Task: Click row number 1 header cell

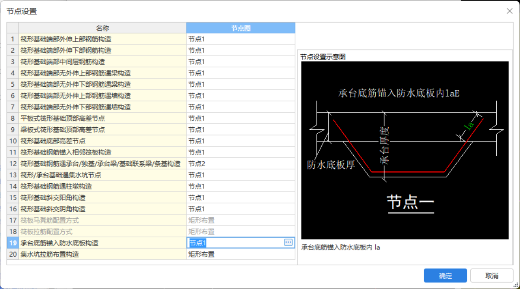Action: click(x=13, y=39)
